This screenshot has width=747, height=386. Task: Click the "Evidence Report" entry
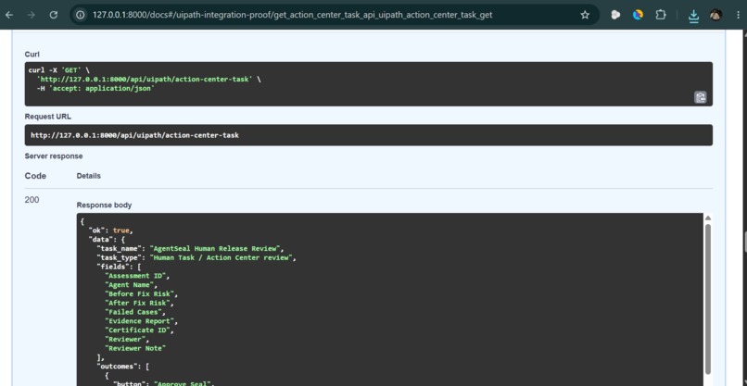pyautogui.click(x=141, y=321)
